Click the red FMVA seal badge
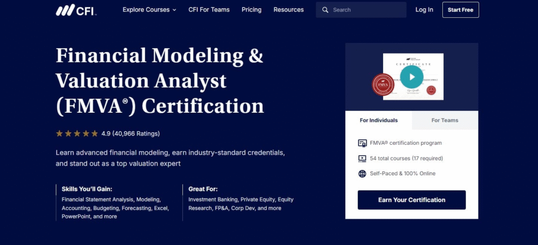 pos(383,84)
